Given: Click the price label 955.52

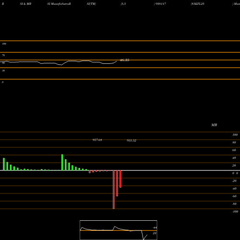Looking at the screenshot, I should point(132,141).
